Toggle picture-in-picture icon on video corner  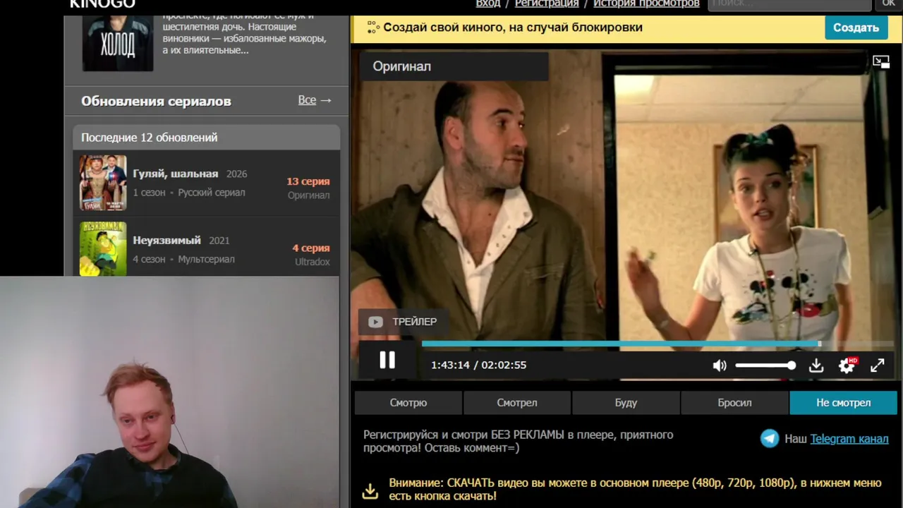(x=881, y=62)
